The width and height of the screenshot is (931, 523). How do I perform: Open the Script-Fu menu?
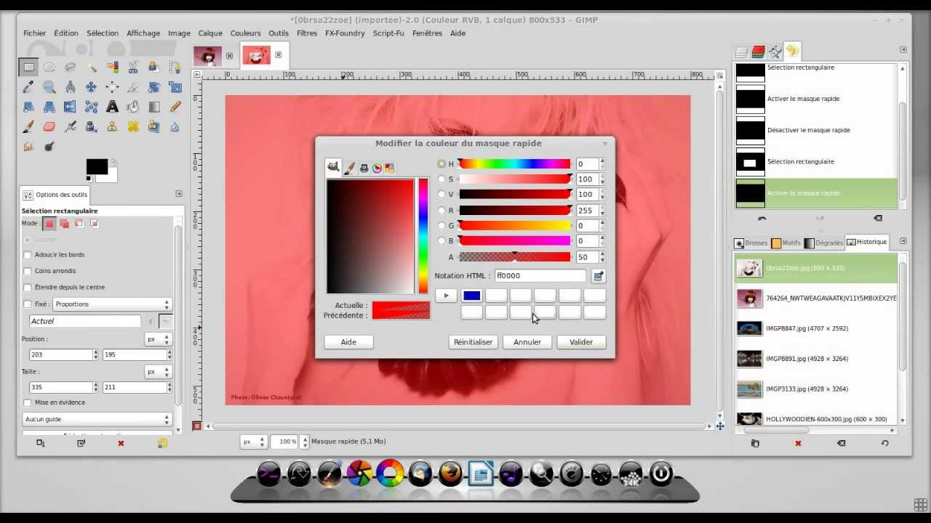click(x=388, y=33)
